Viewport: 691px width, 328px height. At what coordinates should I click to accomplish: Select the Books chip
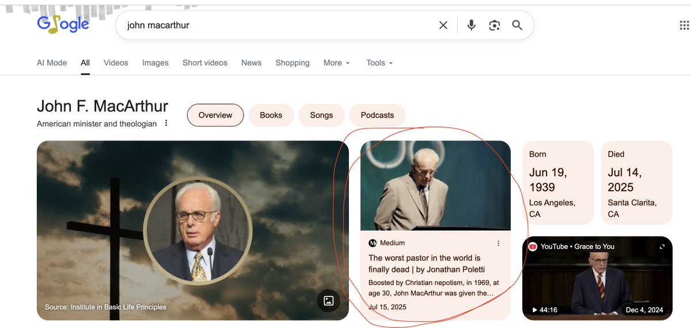click(x=271, y=115)
